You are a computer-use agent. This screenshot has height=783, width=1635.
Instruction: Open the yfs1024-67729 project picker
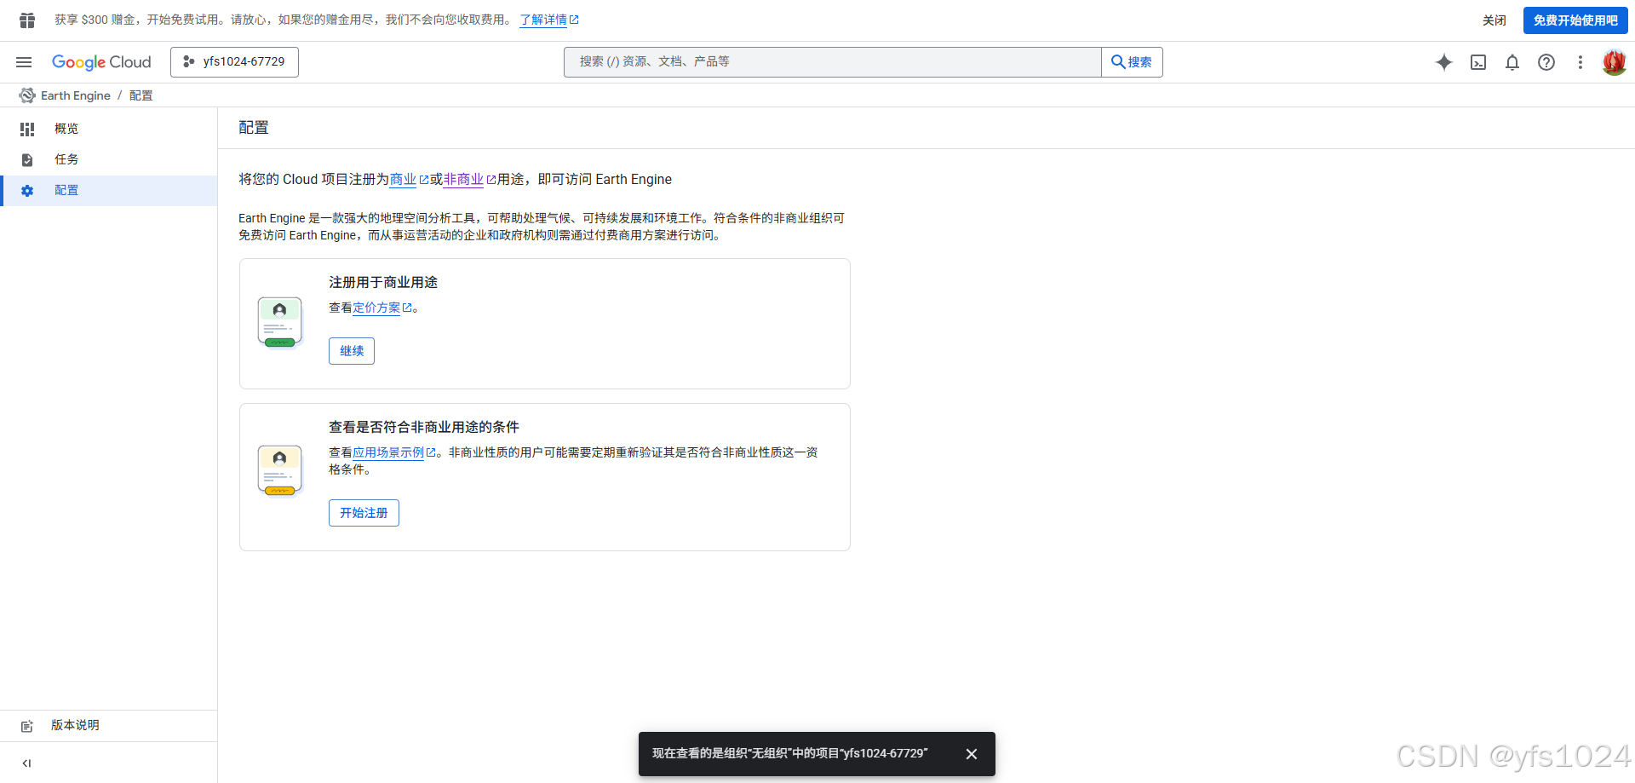click(234, 61)
